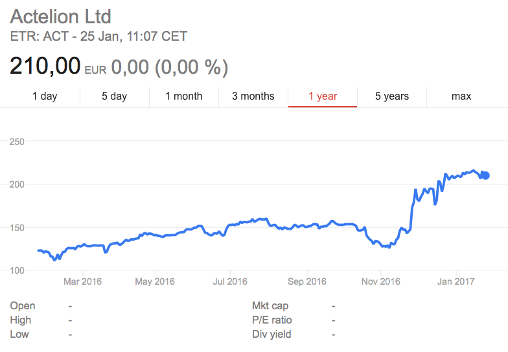Click the Nov 2016 axis label
This screenshot has height=352, width=508.
(381, 281)
